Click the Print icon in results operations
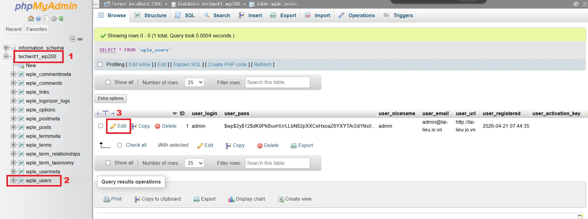Viewport: 588px width, 219px height. 112,199
